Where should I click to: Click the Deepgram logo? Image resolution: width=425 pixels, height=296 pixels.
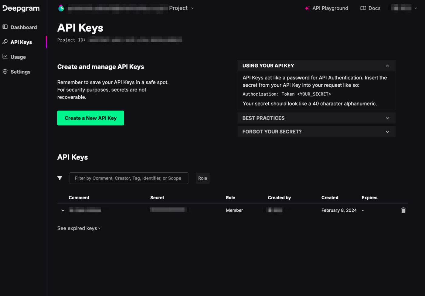(x=21, y=8)
